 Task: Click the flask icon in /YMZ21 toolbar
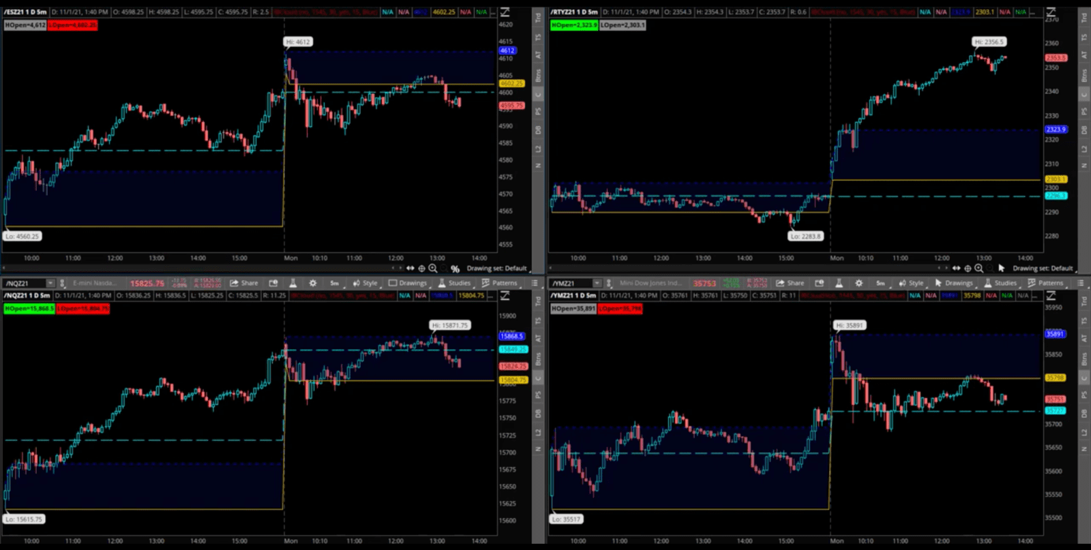pos(839,283)
